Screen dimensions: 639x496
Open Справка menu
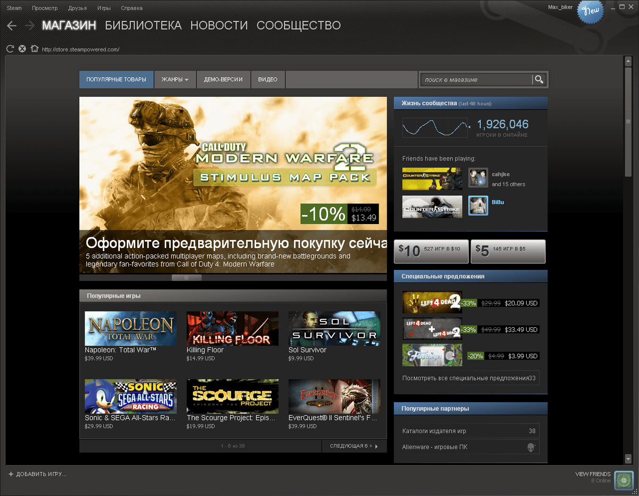tap(132, 8)
